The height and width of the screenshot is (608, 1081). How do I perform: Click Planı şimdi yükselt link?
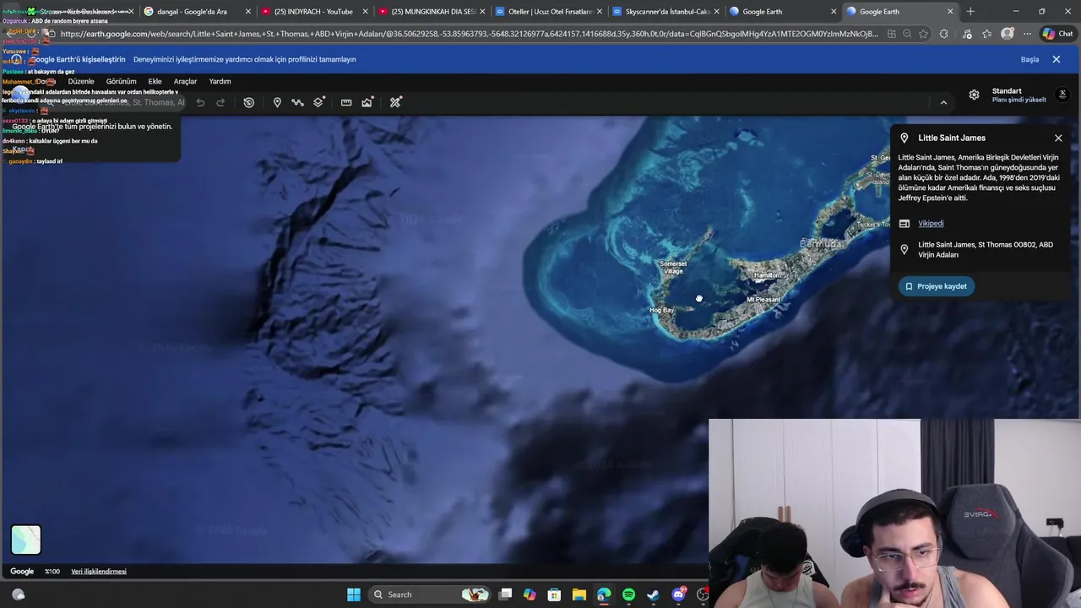[1019, 100]
